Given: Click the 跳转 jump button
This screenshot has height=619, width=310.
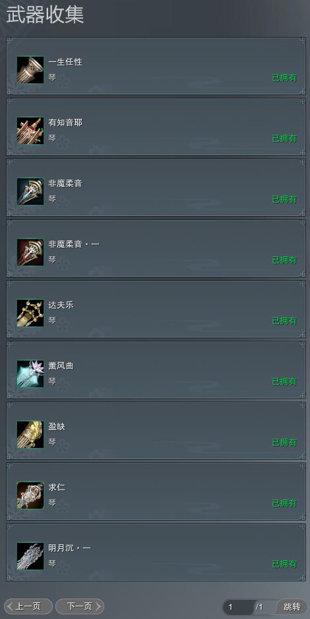Looking at the screenshot, I should (x=292, y=606).
